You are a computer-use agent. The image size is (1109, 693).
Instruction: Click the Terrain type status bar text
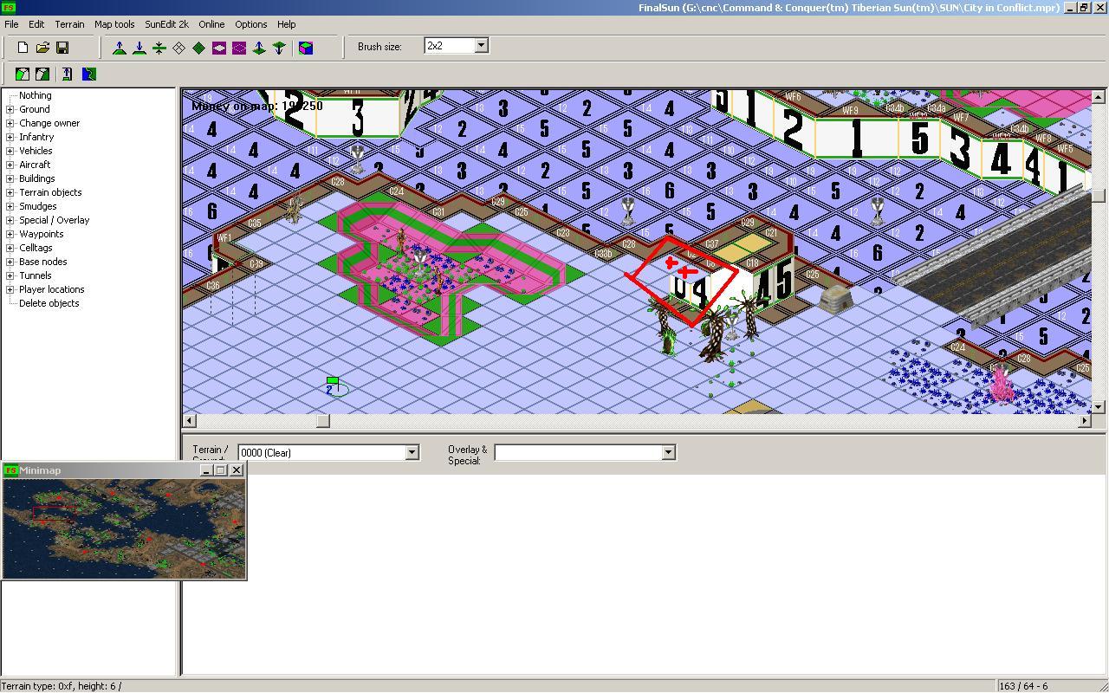coord(62,686)
